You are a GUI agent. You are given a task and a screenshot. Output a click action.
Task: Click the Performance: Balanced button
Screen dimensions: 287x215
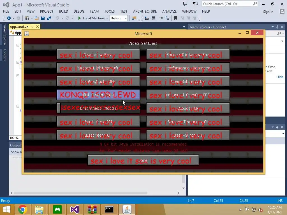(x=188, y=68)
